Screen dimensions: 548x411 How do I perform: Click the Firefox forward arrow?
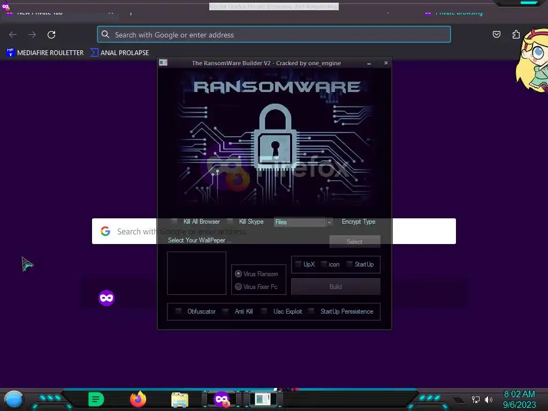click(32, 35)
